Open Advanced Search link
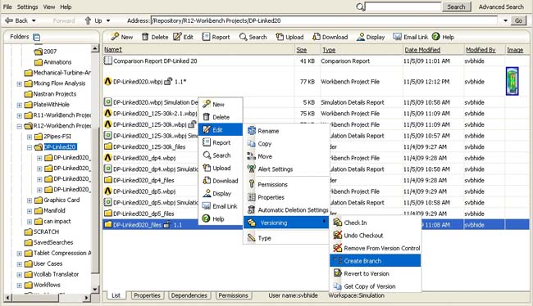Viewport: 533px width, 306px height. 501,7
